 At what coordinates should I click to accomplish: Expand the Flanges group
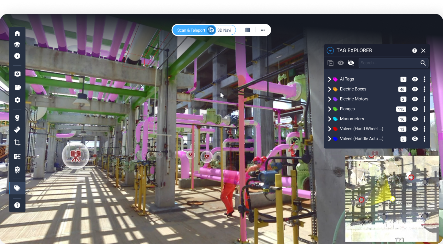click(x=329, y=109)
